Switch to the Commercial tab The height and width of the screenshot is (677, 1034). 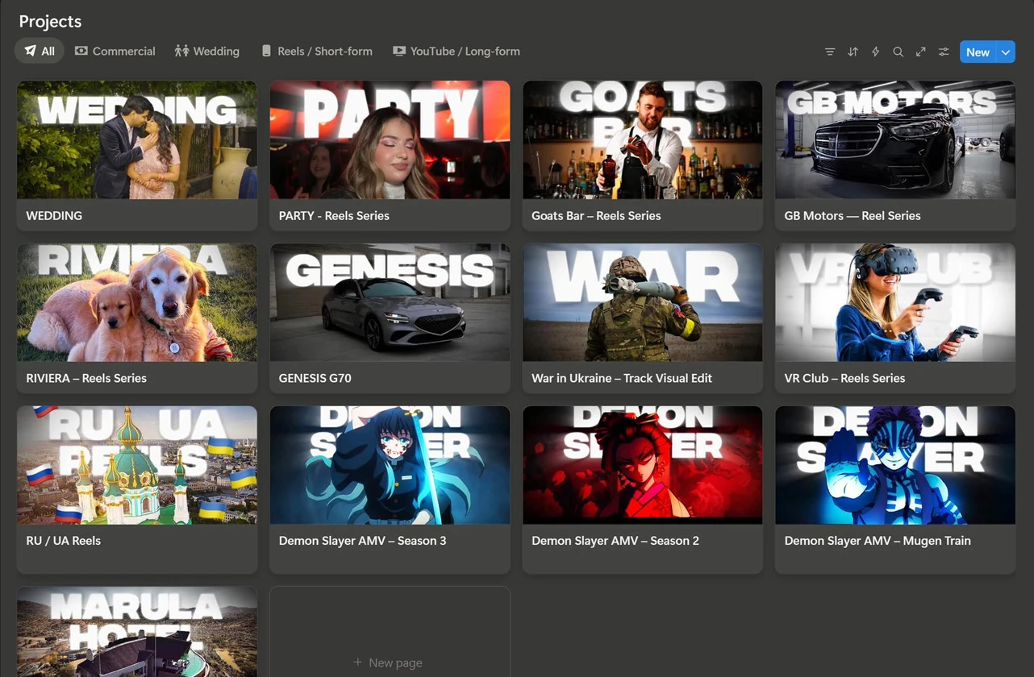tap(115, 51)
